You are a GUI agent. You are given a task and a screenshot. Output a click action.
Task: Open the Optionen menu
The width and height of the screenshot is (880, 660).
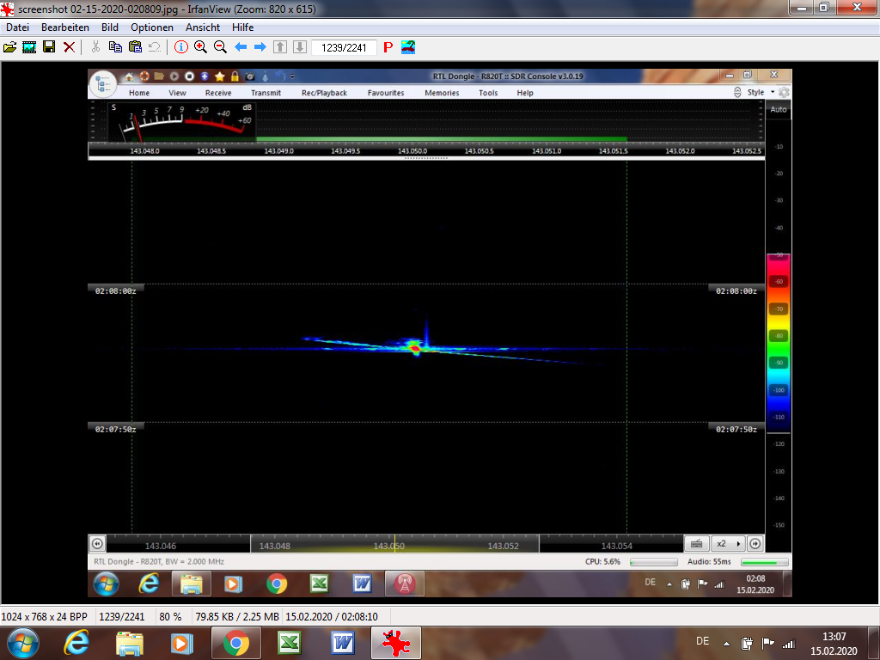coord(152,27)
